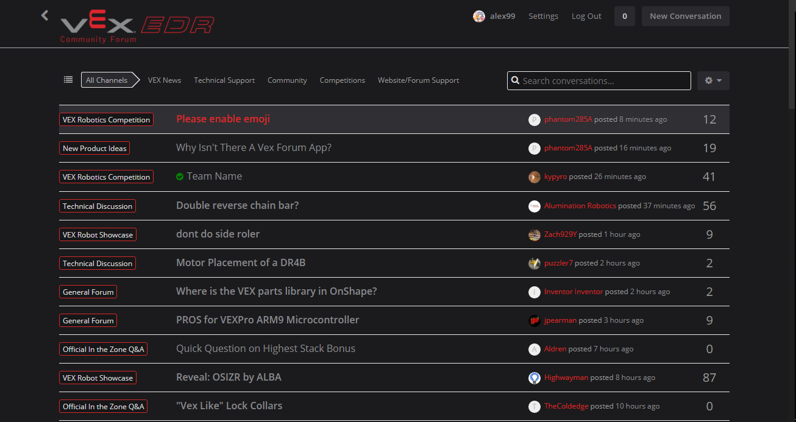Open Why Isn't There A Vex Forum App?
The width and height of the screenshot is (796, 422).
pyautogui.click(x=254, y=148)
